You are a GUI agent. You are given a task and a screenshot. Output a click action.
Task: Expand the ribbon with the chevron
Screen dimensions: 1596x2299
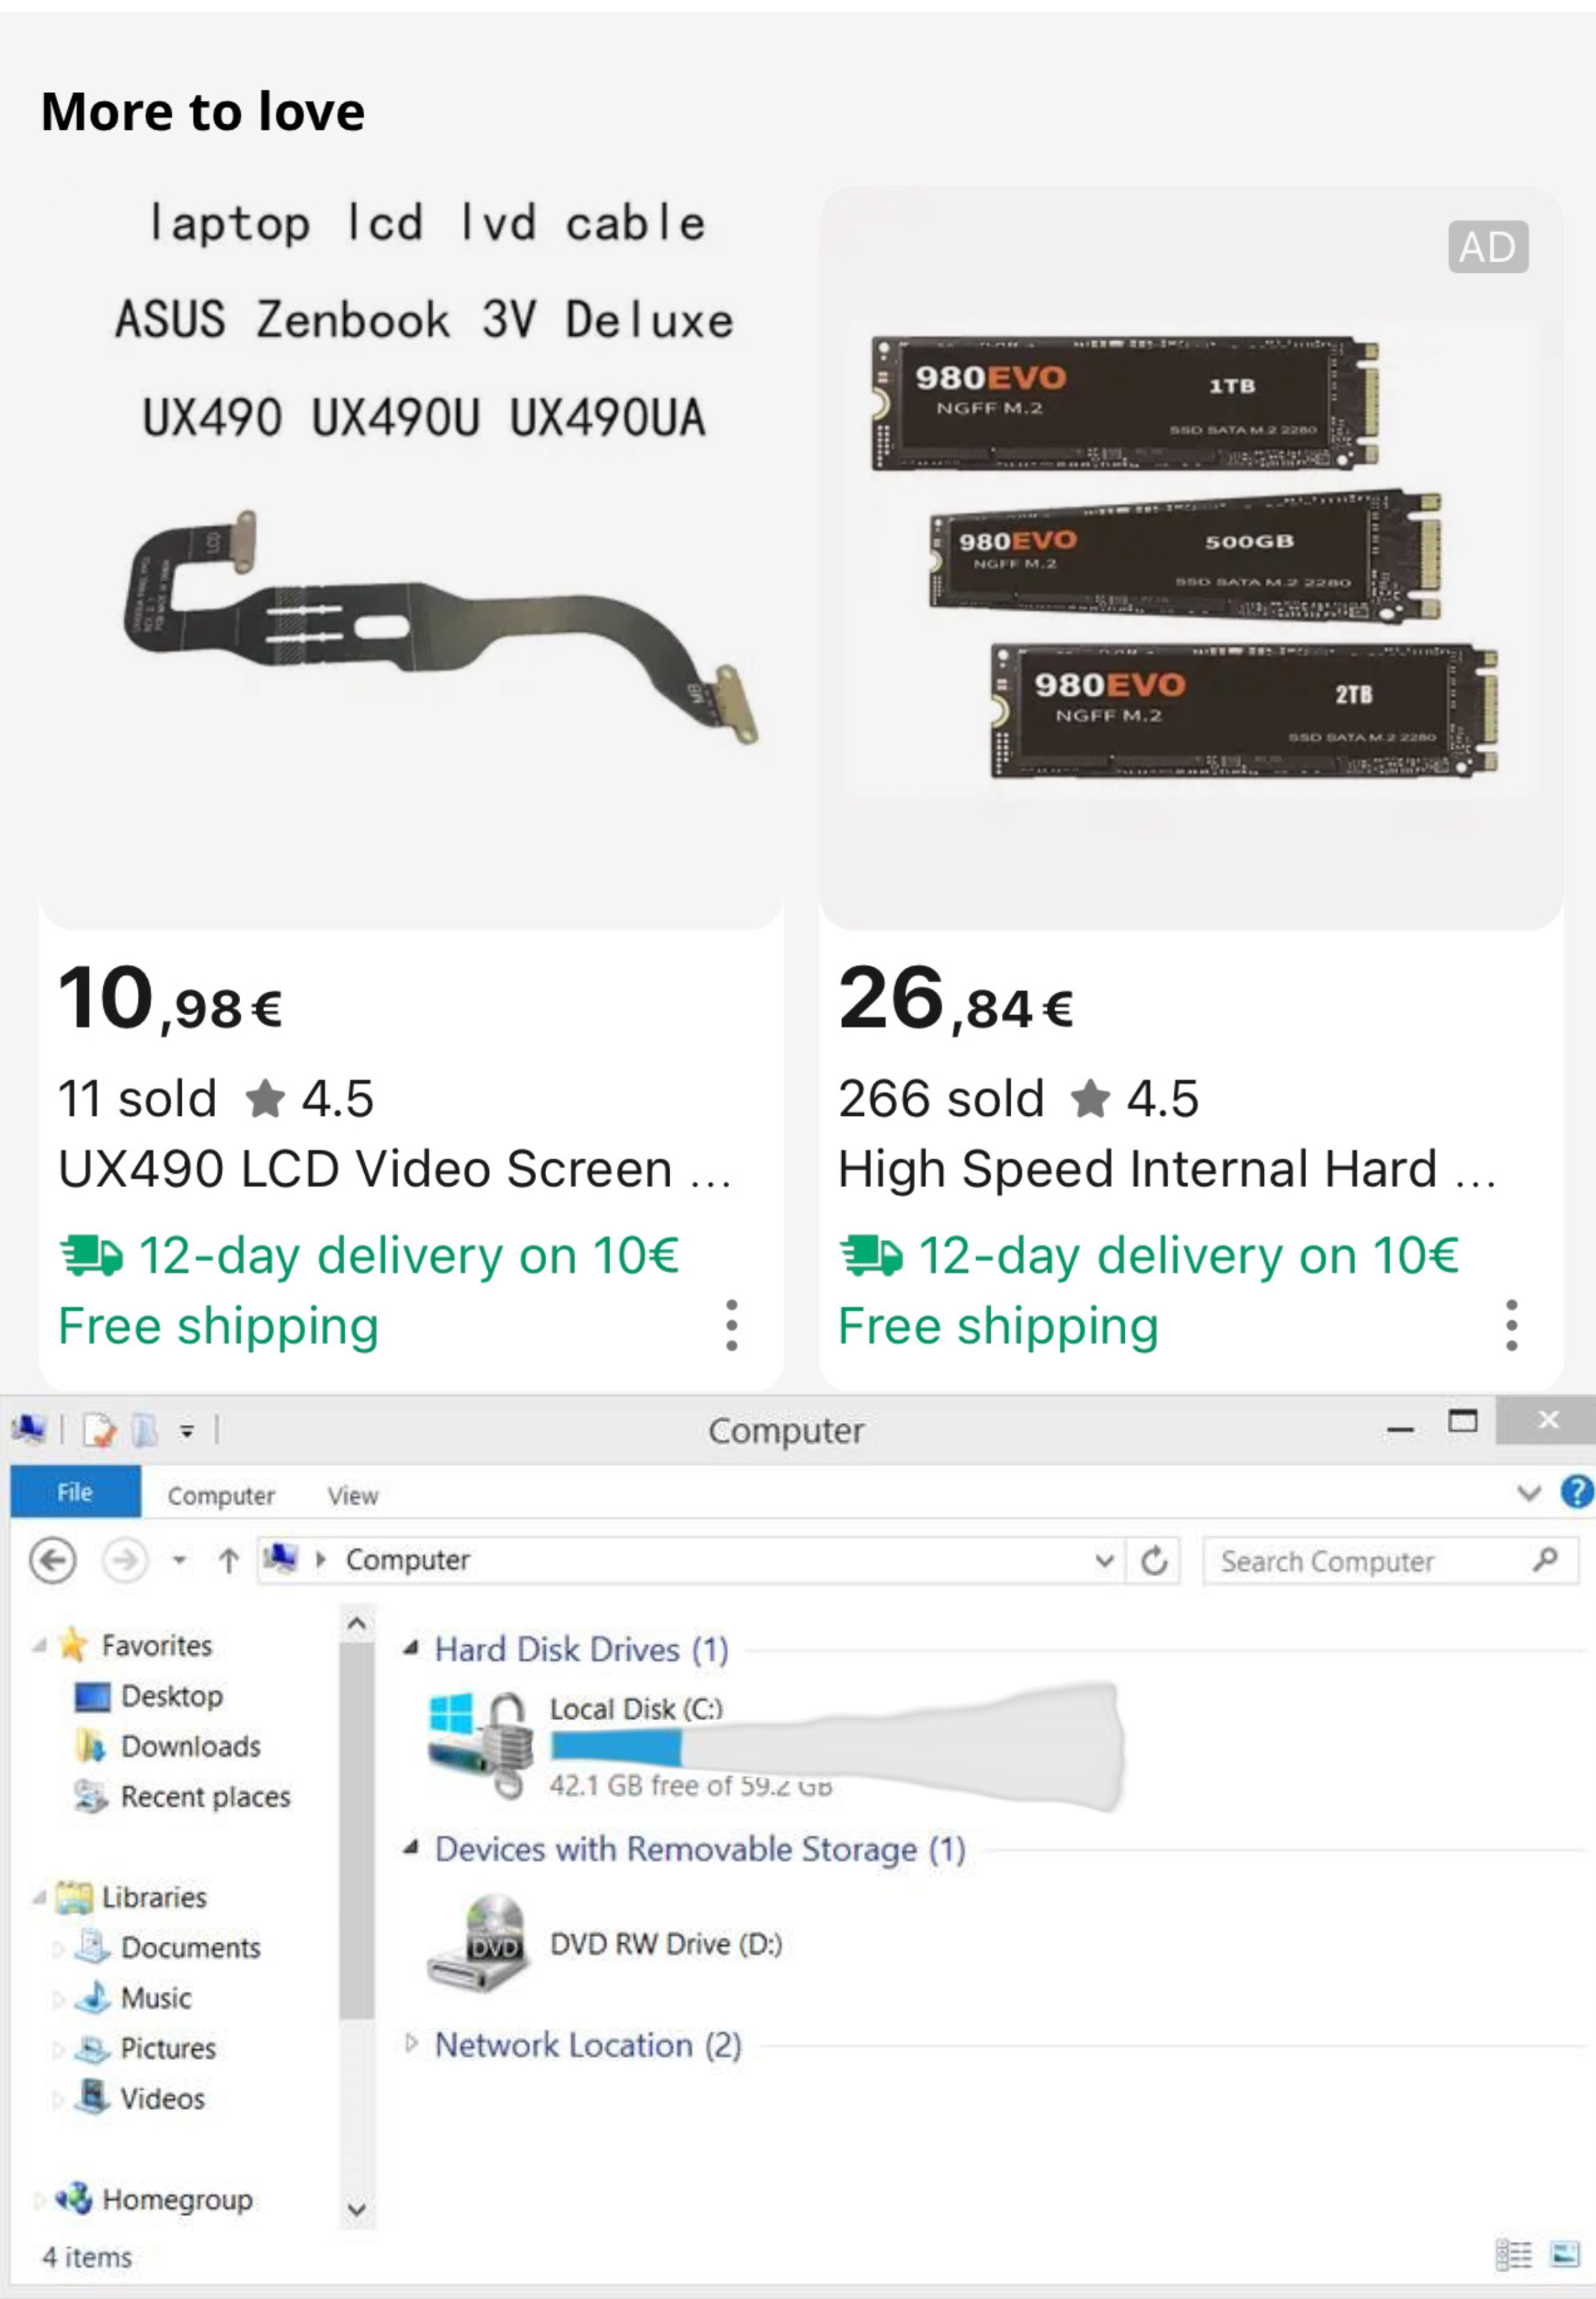pyautogui.click(x=1528, y=1492)
